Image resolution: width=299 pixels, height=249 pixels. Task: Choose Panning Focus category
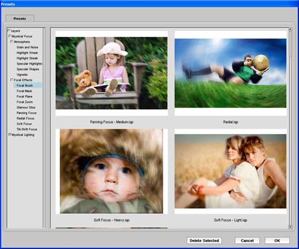pos(26,113)
